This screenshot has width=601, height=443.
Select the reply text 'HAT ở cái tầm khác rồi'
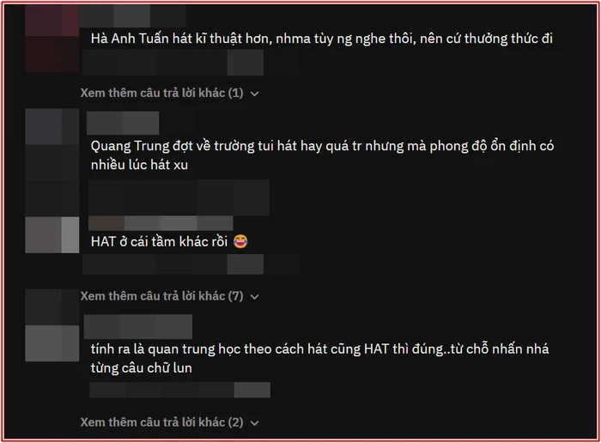(159, 241)
